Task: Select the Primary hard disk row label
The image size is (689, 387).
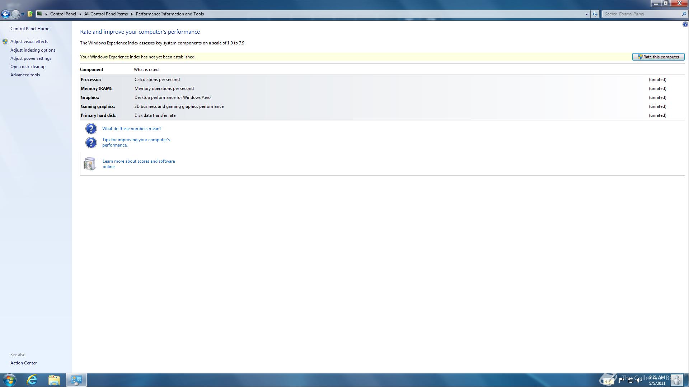Action: tap(98, 115)
